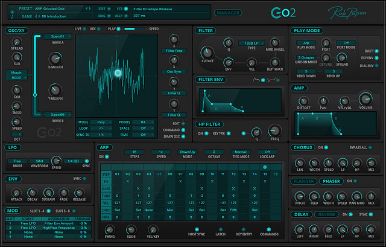
Task: Click the phaser Pitch knob
Action: point(300,196)
